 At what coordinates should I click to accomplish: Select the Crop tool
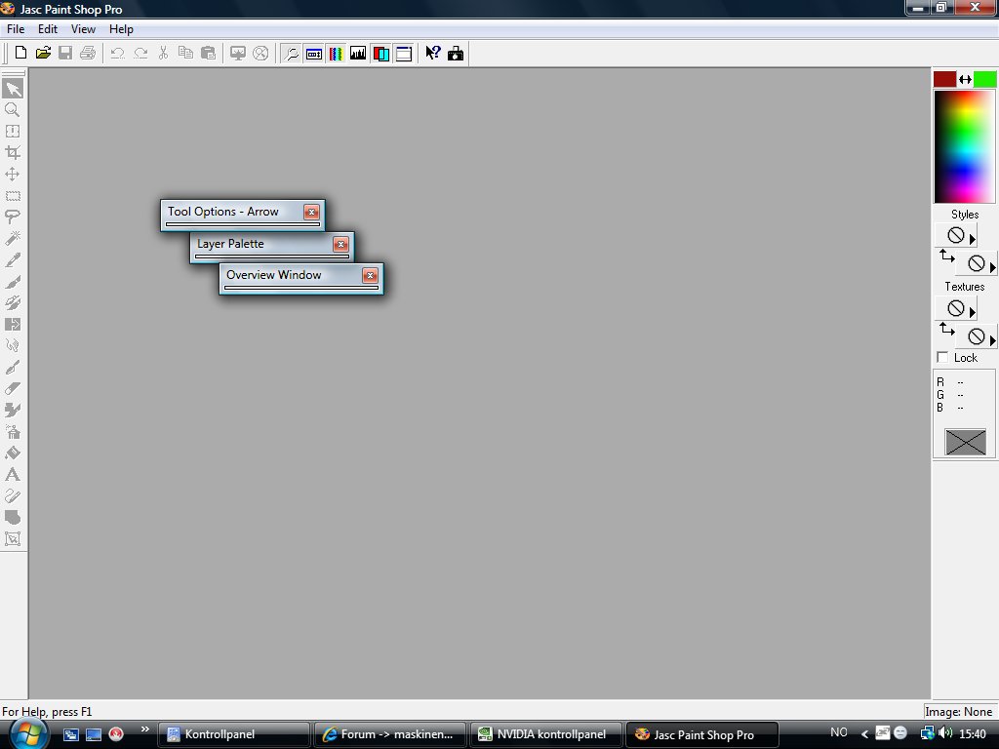coord(13,153)
